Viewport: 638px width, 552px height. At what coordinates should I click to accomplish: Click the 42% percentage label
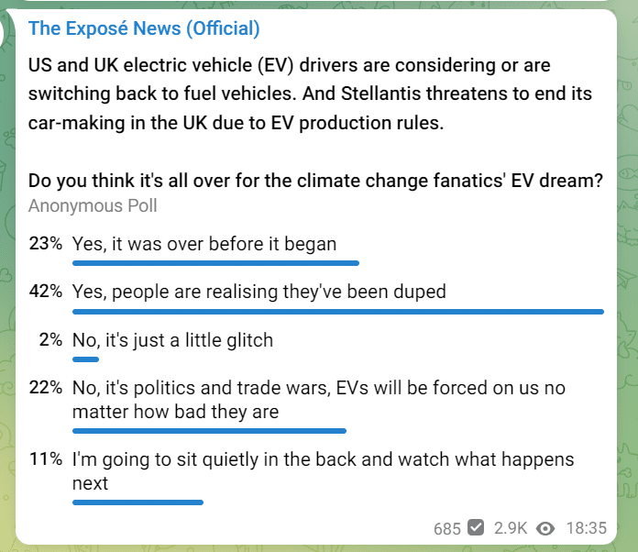coord(46,291)
